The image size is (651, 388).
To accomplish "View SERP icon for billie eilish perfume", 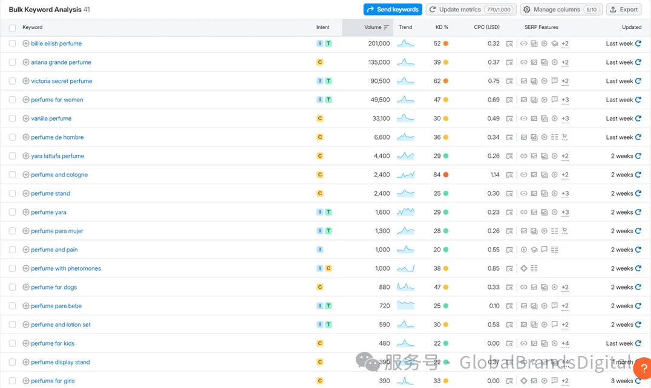I will pos(509,44).
